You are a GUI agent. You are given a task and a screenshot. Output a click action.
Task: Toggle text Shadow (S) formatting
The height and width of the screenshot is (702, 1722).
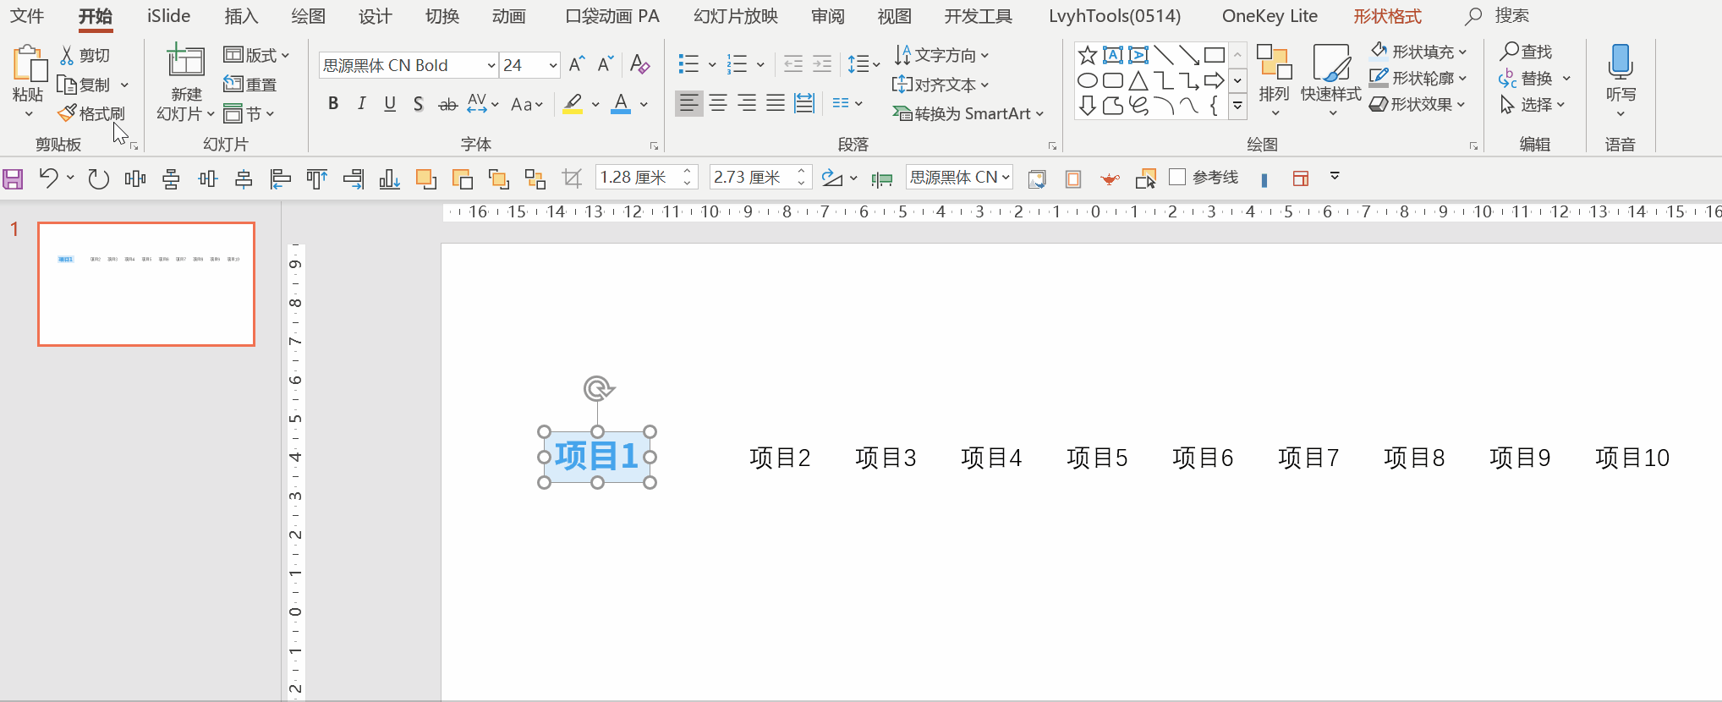[418, 104]
